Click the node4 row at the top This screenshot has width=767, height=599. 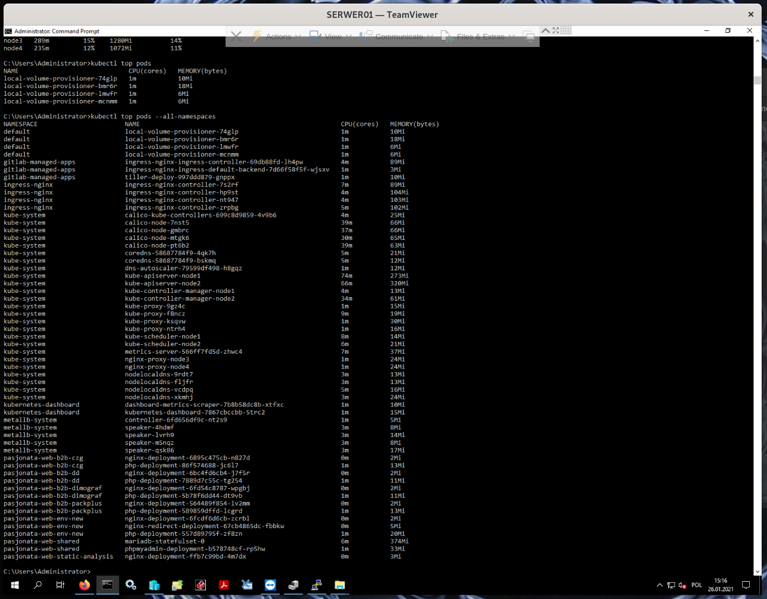coord(93,48)
